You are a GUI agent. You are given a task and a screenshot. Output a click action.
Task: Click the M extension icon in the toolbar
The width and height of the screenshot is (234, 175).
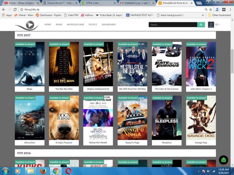coord(224,10)
